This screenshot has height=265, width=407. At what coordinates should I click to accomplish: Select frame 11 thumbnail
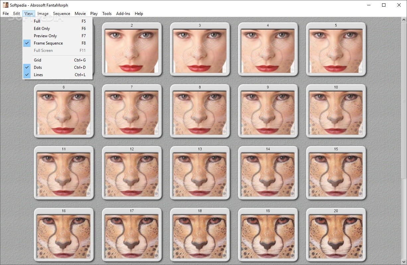(x=64, y=173)
